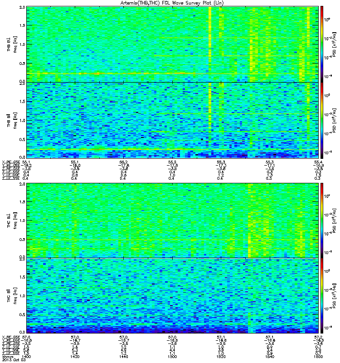Click the 2.0 frequency tick of THC B⊥ panel
The width and height of the screenshot is (340, 363).
tap(22, 184)
